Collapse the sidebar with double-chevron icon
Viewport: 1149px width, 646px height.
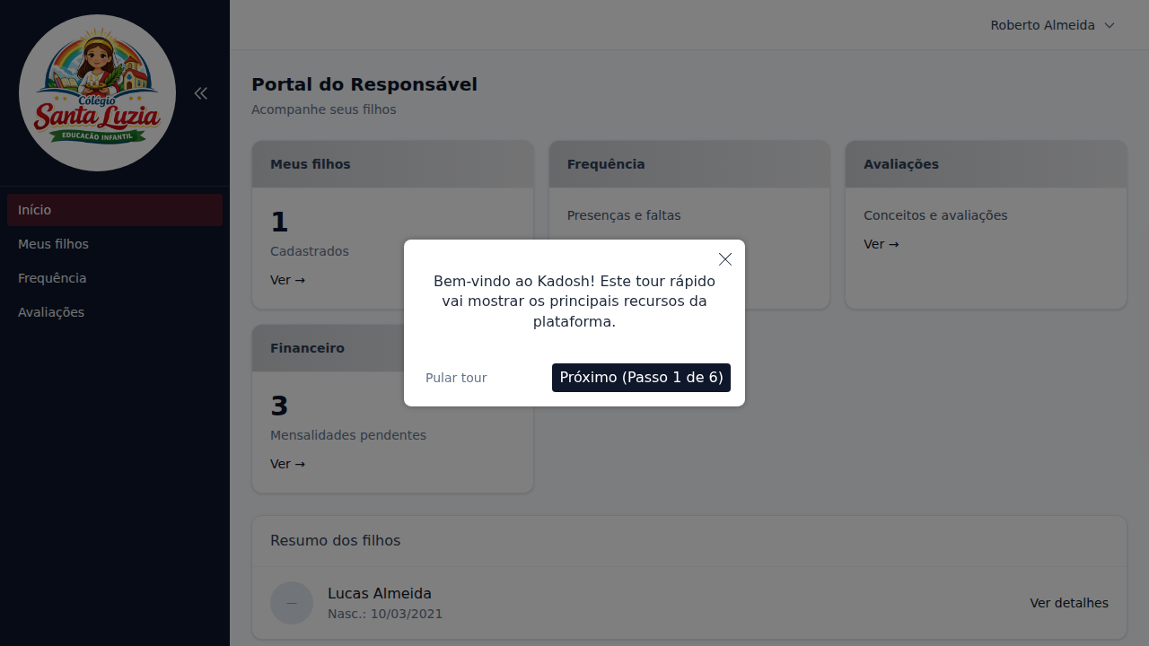coord(201,93)
